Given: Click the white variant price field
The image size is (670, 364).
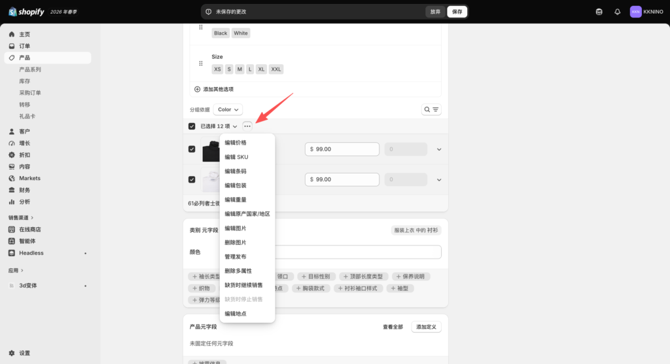Looking at the screenshot, I should pos(342,179).
